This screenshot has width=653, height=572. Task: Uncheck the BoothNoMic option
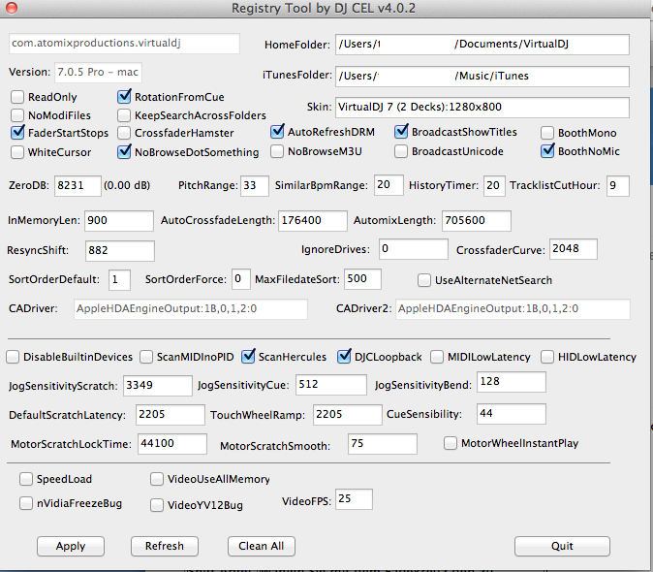click(547, 151)
